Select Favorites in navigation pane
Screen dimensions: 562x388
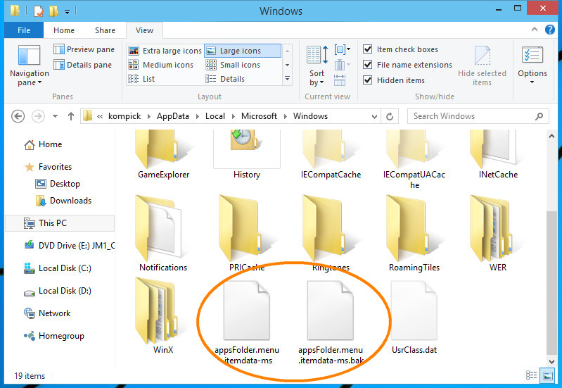48,167
